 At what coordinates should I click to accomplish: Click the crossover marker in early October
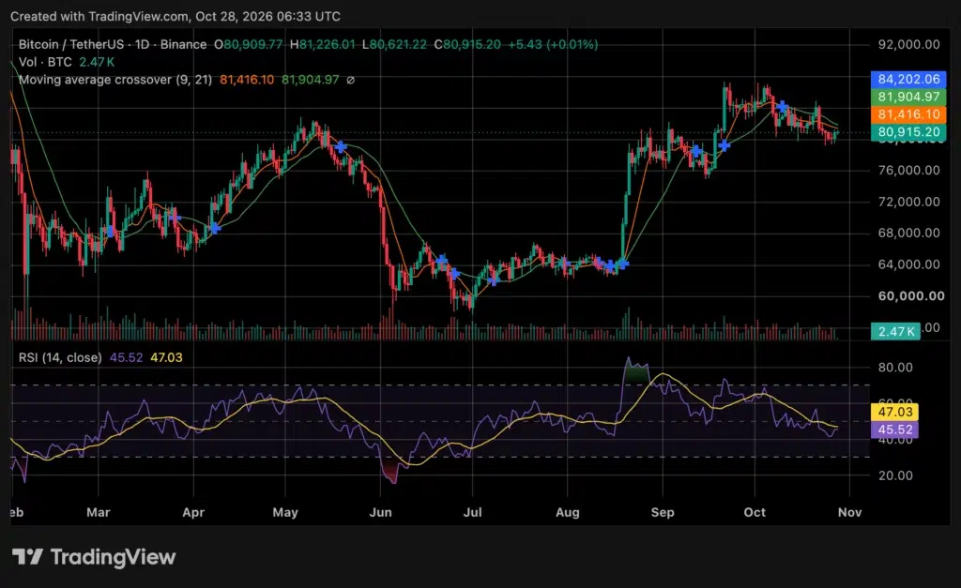(x=782, y=107)
